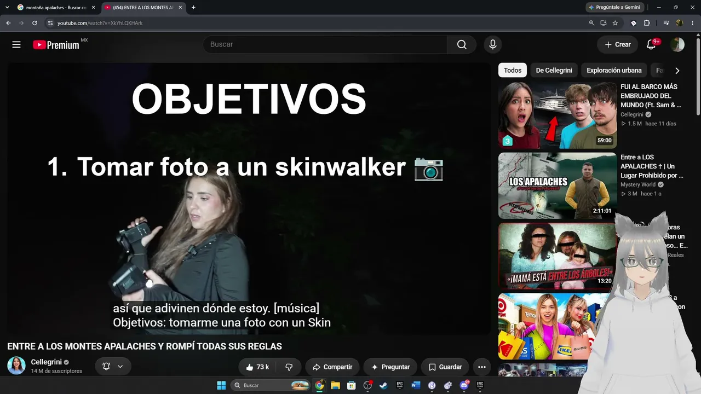Viewport: 701px width, 394px height.
Task: Close the ENTRE A LOS MONTES tab
Action: click(x=180, y=8)
